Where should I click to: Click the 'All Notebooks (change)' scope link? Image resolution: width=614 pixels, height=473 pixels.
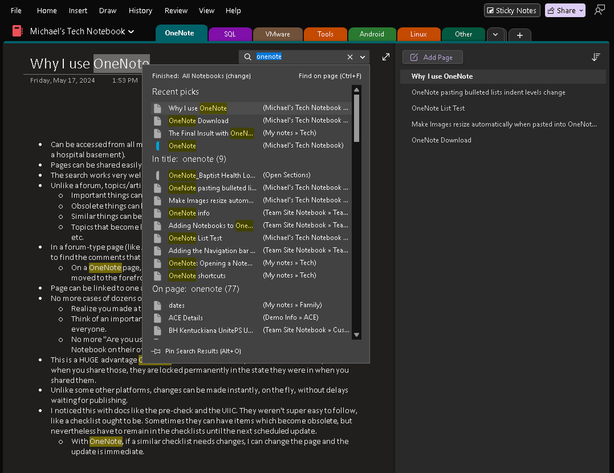216,76
